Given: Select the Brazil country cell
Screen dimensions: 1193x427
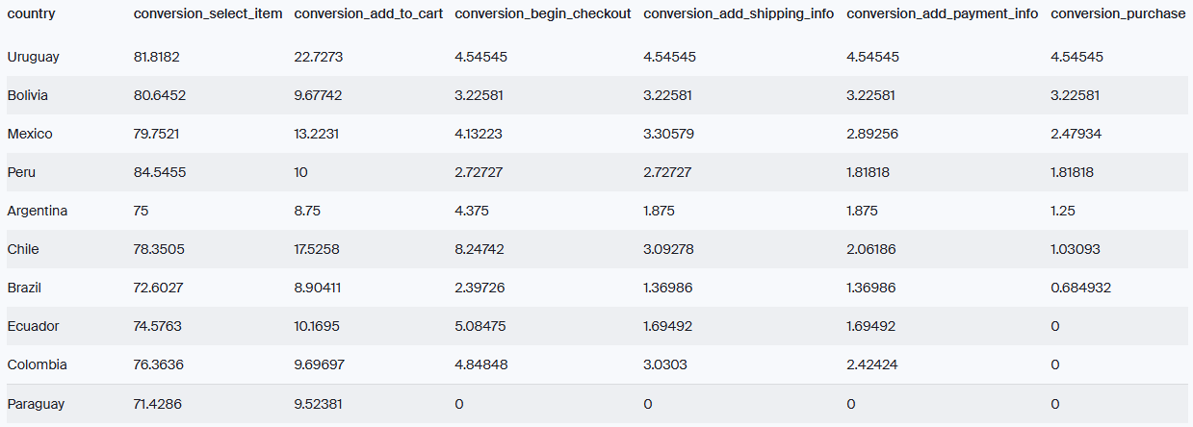Looking at the screenshot, I should pos(24,288).
